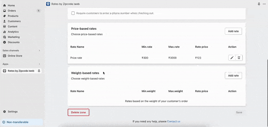
Task: Open Marketing in the sidebar
Action: (14, 37)
